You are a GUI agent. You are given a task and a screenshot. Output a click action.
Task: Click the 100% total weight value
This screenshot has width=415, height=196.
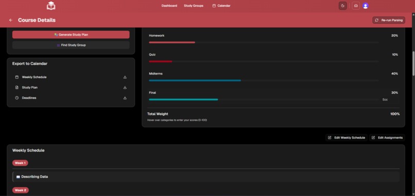coord(395,114)
